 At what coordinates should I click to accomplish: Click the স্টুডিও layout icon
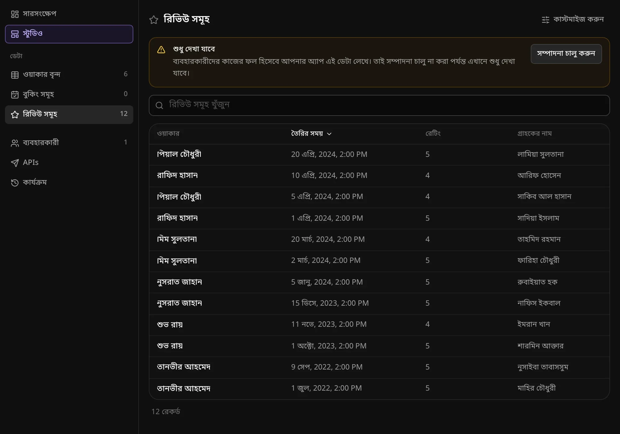[15, 34]
